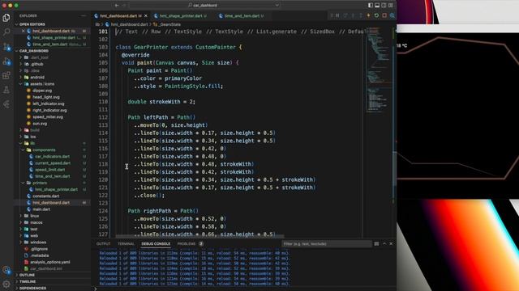Click the green Restart debug icon
Screen dimensions: 519x291
[376, 15]
